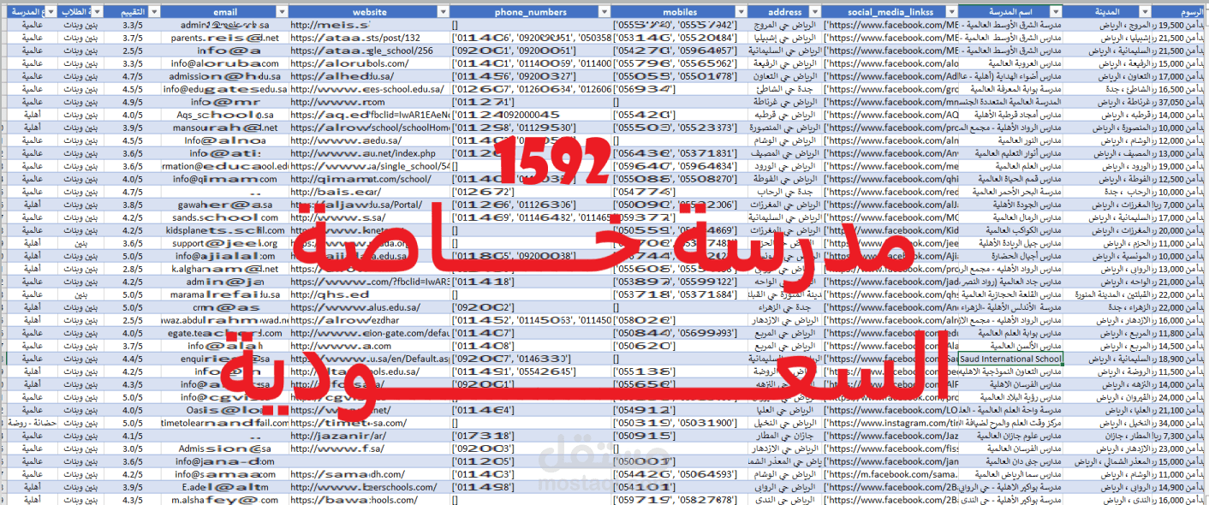Select the parents.reis email cell

tap(225, 39)
